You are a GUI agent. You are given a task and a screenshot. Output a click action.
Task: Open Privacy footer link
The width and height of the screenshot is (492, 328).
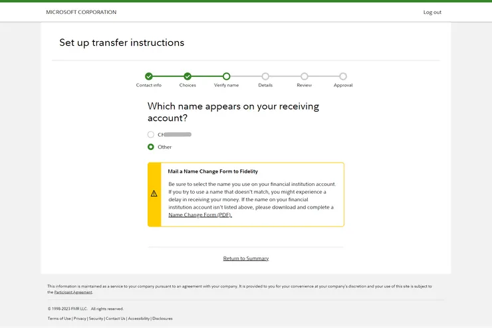click(x=80, y=319)
